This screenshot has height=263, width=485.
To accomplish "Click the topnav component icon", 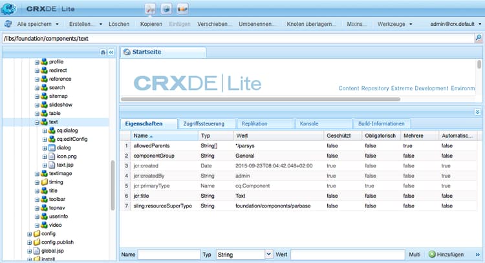I will 44,207.
